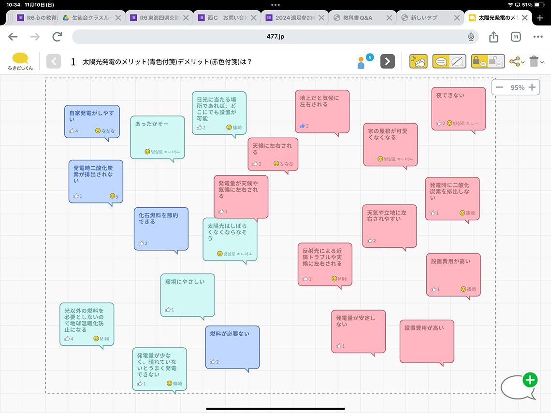Open a new browser tab with plus
Viewport: 551px width, 413px height.
540,17
